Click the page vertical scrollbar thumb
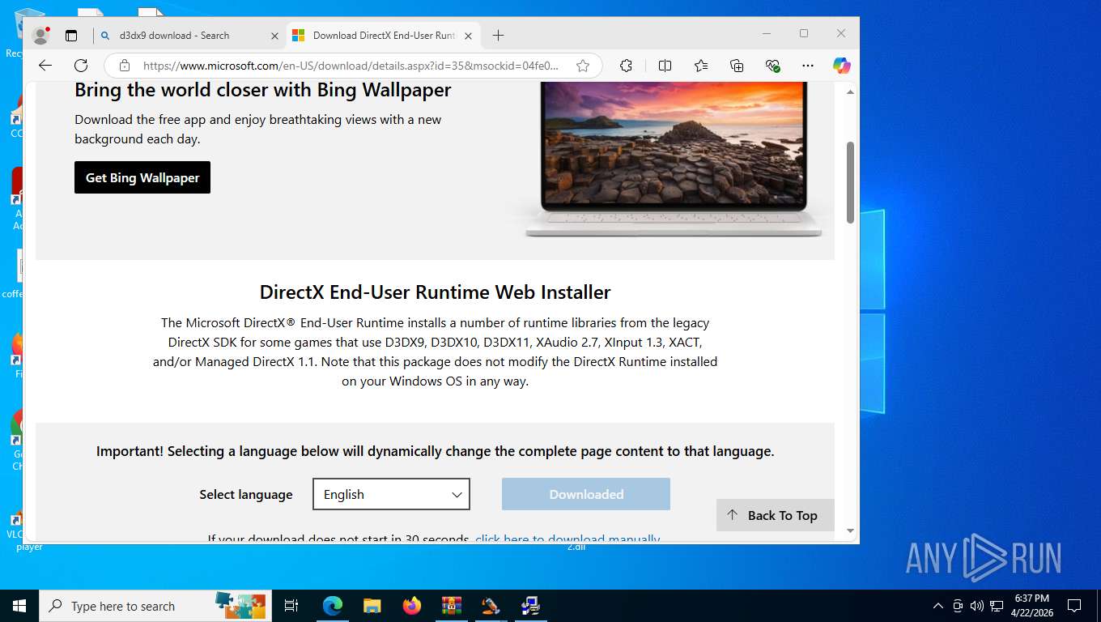The width and height of the screenshot is (1101, 622). (x=850, y=182)
